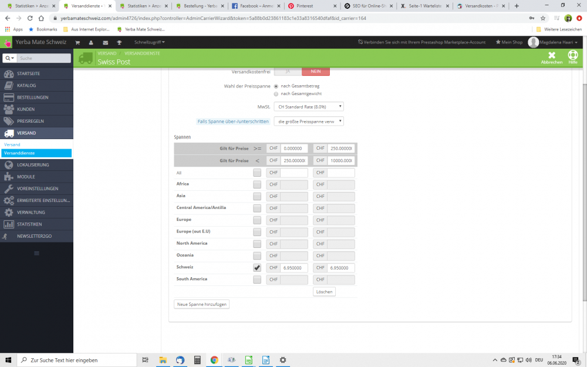Open File Explorer from taskbar
This screenshot has width=587, height=367.
coord(163,360)
